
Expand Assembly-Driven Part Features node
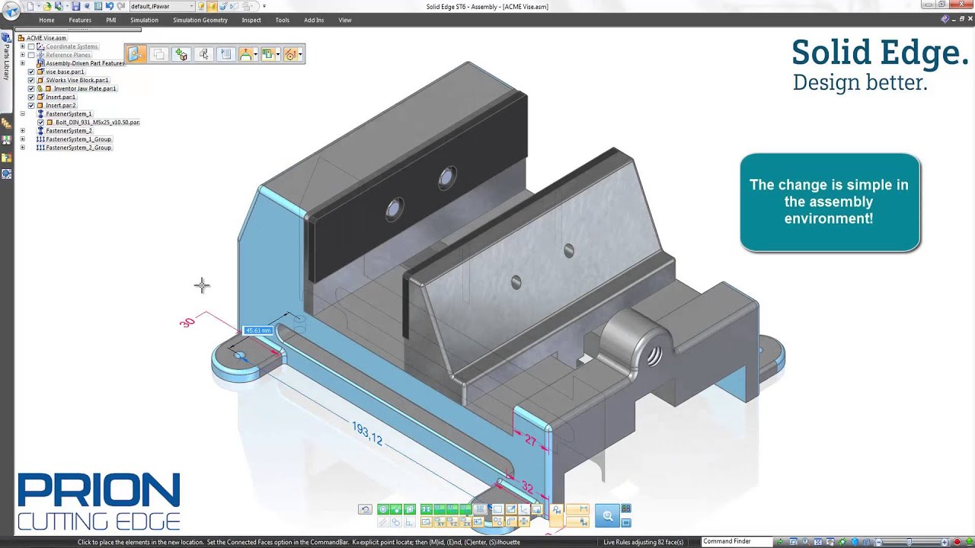tap(22, 63)
